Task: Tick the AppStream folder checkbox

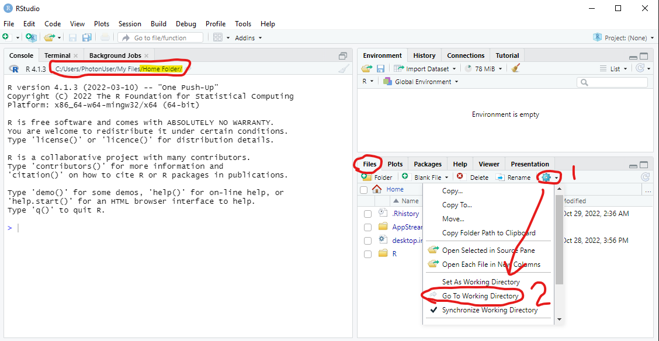Action: point(367,227)
